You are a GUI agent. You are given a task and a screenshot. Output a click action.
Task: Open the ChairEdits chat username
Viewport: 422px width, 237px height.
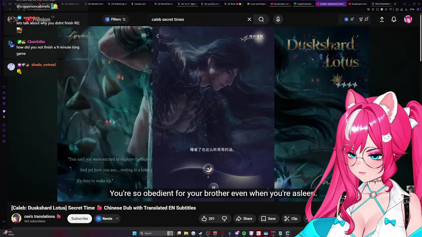[36, 42]
